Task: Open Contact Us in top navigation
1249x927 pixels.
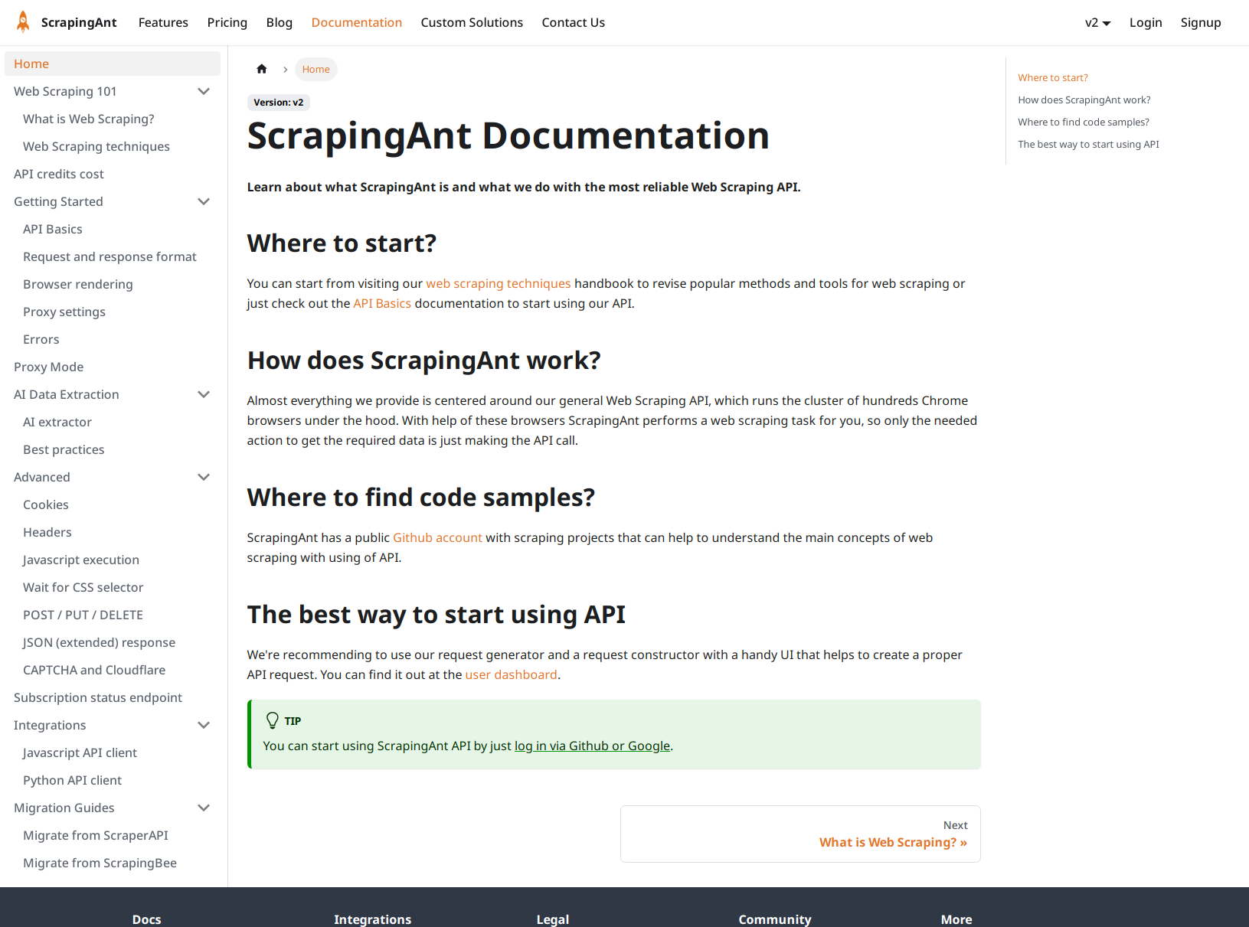Action: point(574,23)
